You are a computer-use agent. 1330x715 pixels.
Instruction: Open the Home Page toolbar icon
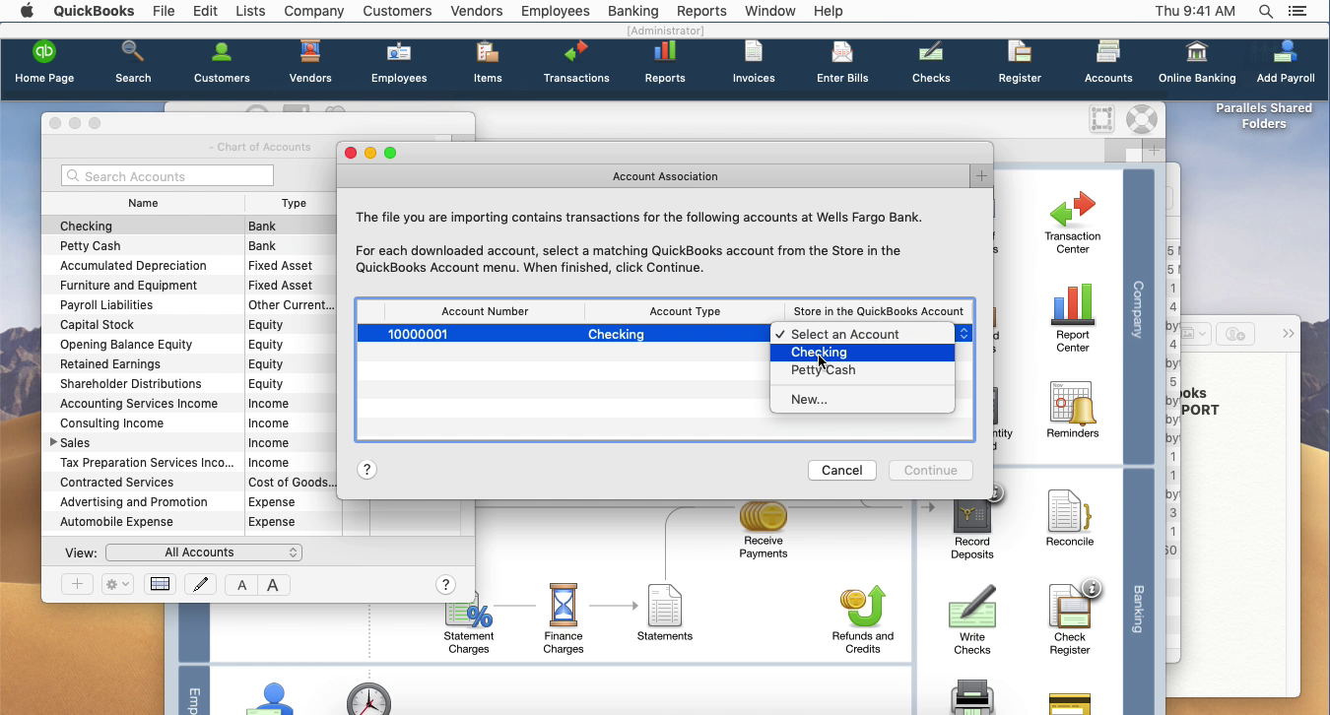pyautogui.click(x=44, y=62)
